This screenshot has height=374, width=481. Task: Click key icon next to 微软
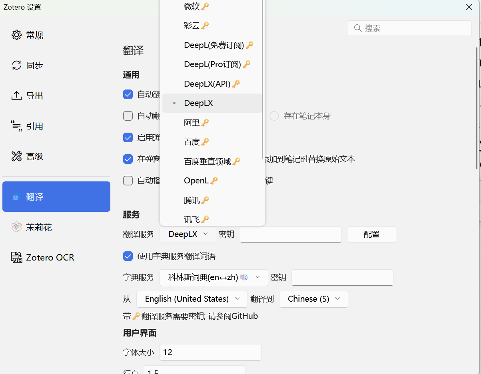coord(205,6)
